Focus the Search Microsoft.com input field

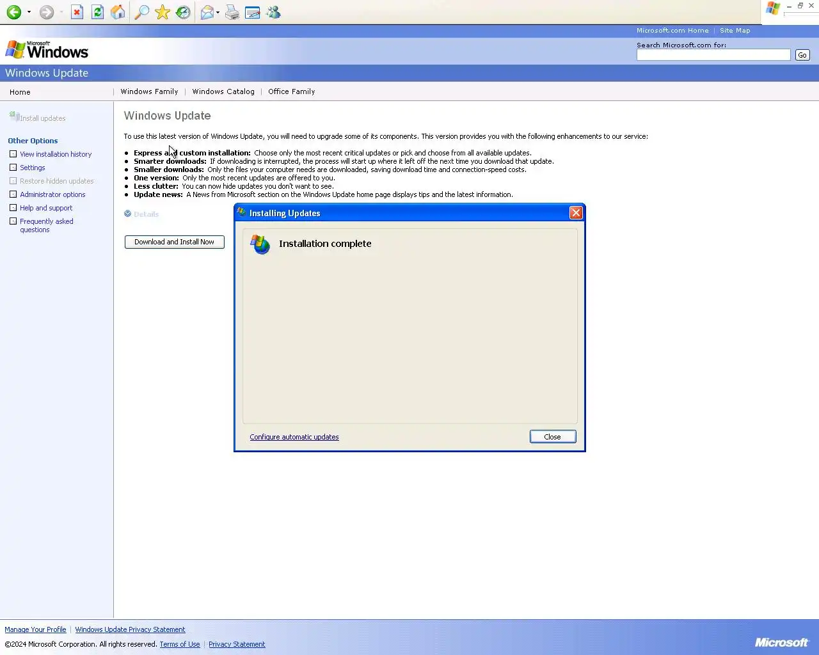pyautogui.click(x=713, y=55)
